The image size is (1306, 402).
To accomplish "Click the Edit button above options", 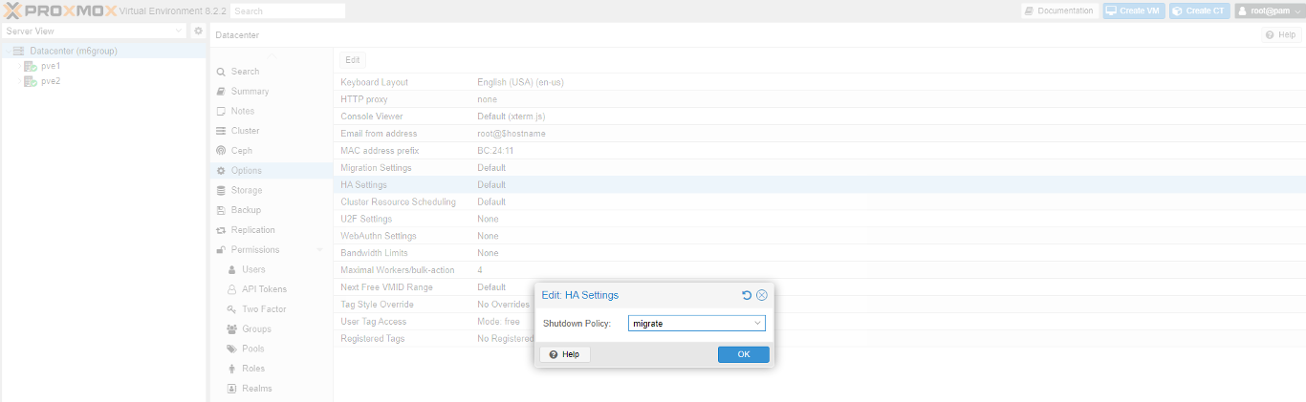I will click(x=353, y=59).
